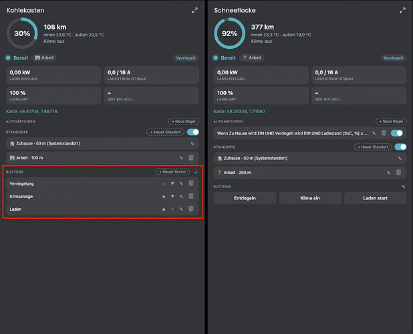The height and width of the screenshot is (334, 413).
Task: Toggle Standorte switch in Kohlekasten
Action: [x=193, y=132]
